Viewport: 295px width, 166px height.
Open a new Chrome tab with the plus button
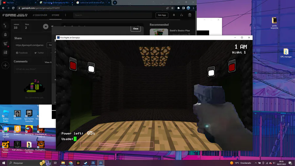click(x=115, y=3)
